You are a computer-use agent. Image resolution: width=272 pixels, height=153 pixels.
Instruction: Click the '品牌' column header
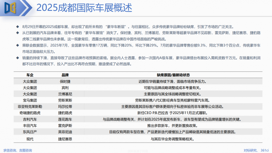pyautogui.click(x=65, y=75)
